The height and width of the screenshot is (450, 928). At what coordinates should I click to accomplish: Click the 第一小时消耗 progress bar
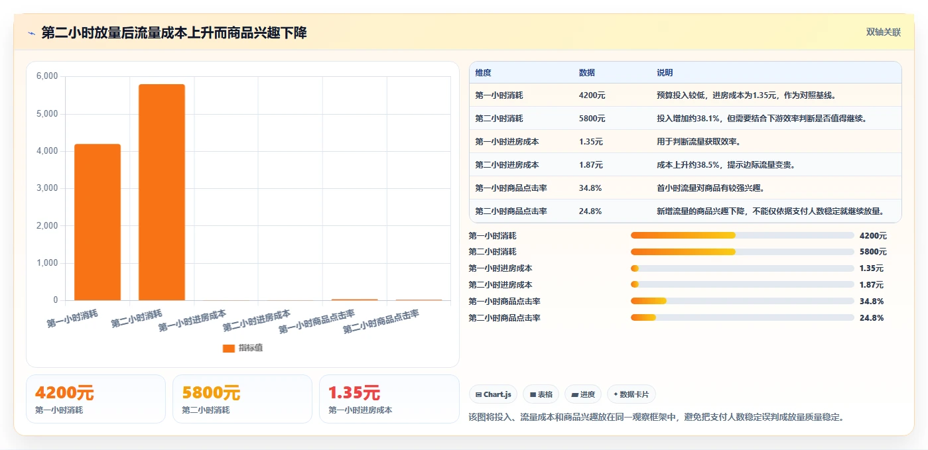(x=742, y=235)
